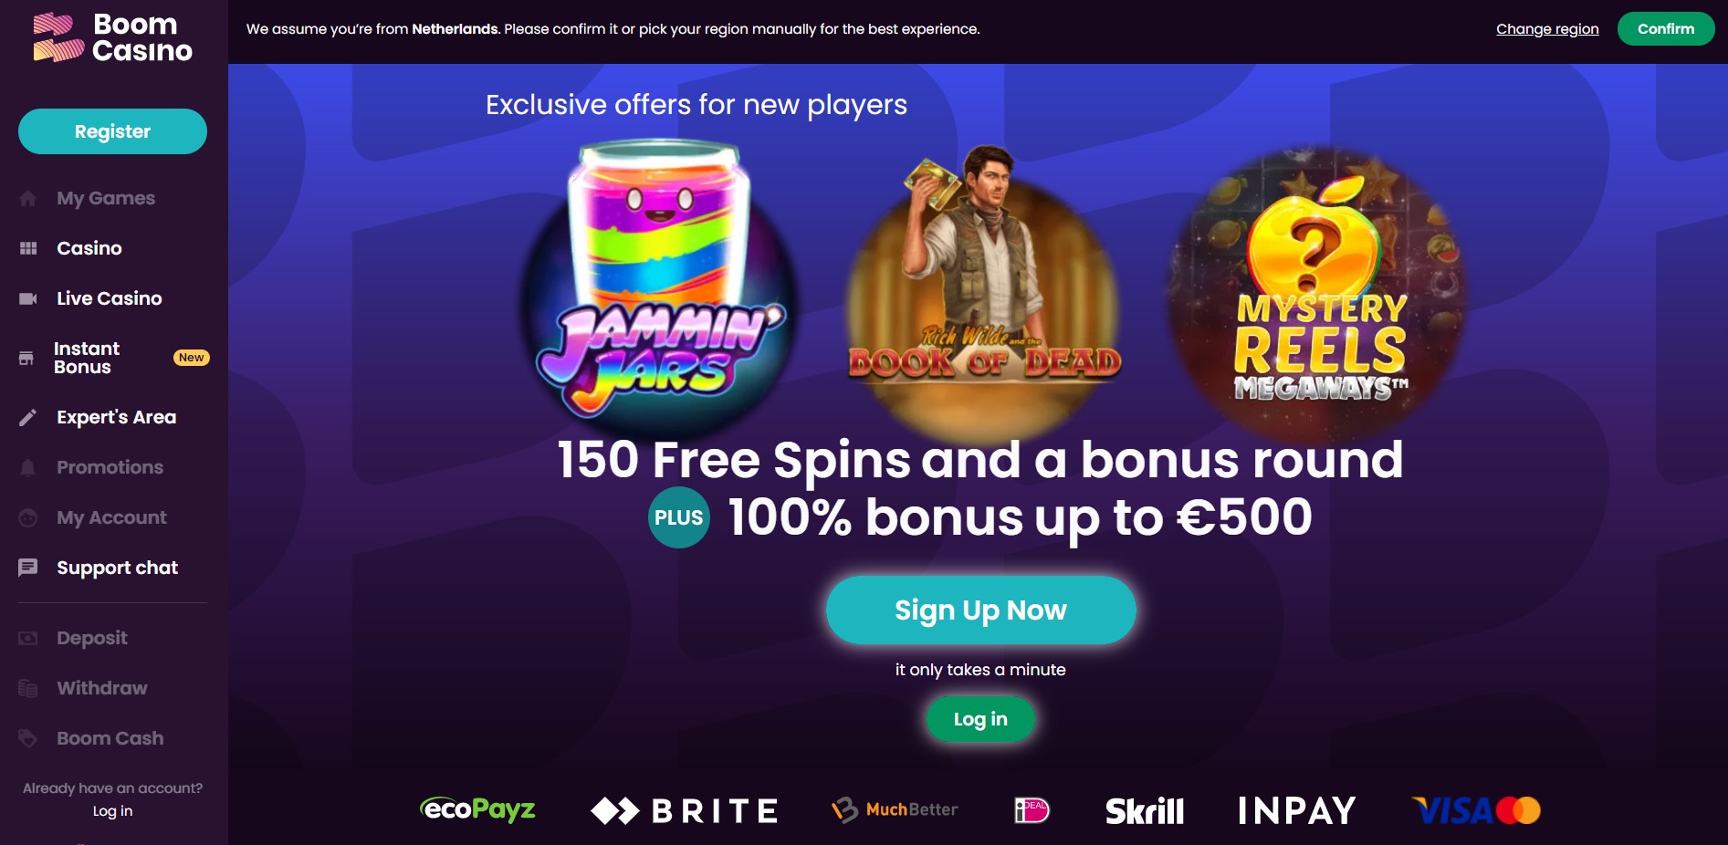This screenshot has height=845, width=1728.
Task: Click the Boom Cash tag icon
Action: point(28,738)
